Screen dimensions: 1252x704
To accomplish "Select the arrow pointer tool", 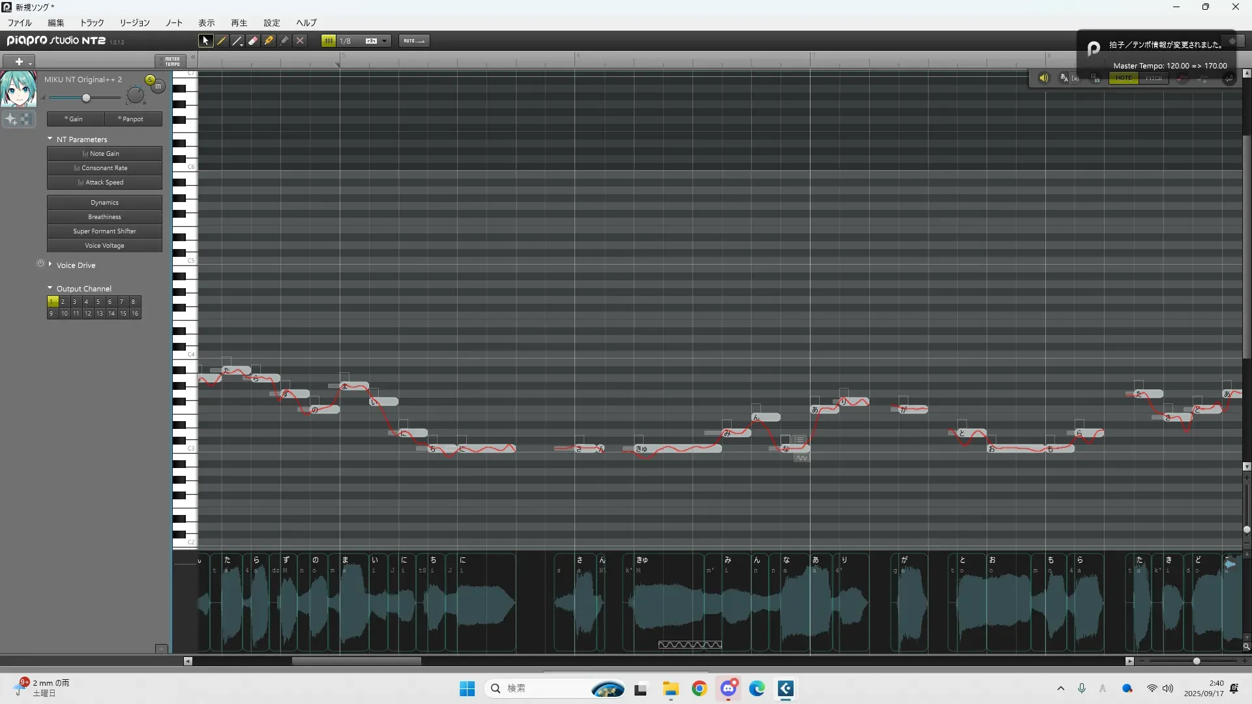I will click(x=205, y=40).
